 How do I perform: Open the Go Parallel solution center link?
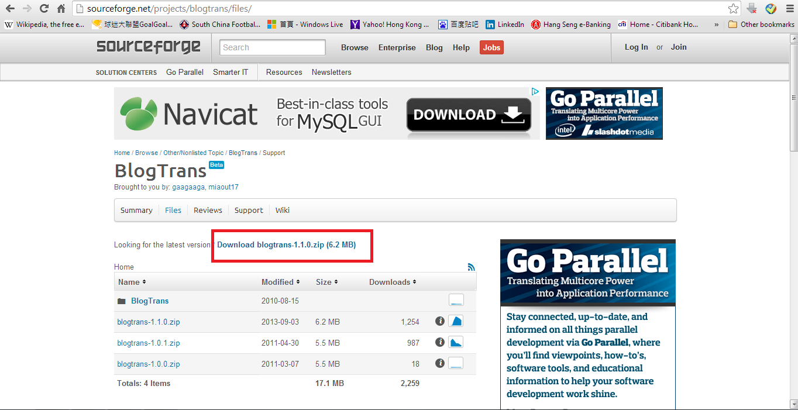tap(185, 72)
